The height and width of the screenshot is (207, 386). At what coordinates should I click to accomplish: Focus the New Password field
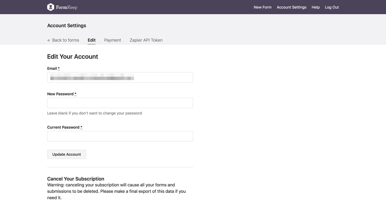pyautogui.click(x=120, y=103)
